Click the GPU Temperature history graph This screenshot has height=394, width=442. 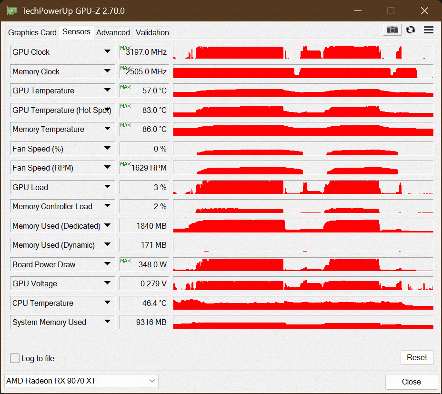point(303,91)
